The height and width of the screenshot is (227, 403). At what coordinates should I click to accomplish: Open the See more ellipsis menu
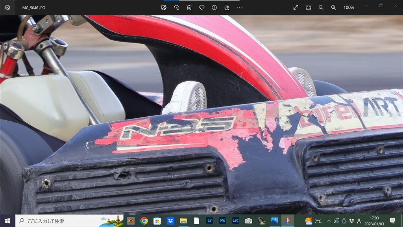[240, 8]
